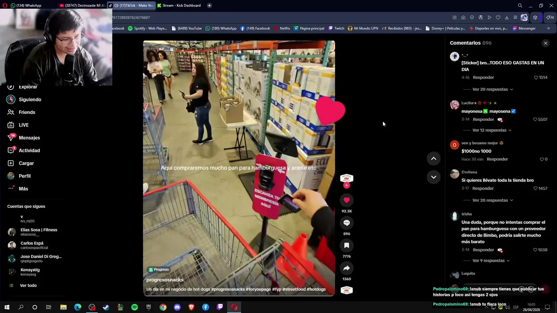This screenshot has width=557, height=313.
Task: Like trisha's comment with 1038 likes
Action: 535,250
